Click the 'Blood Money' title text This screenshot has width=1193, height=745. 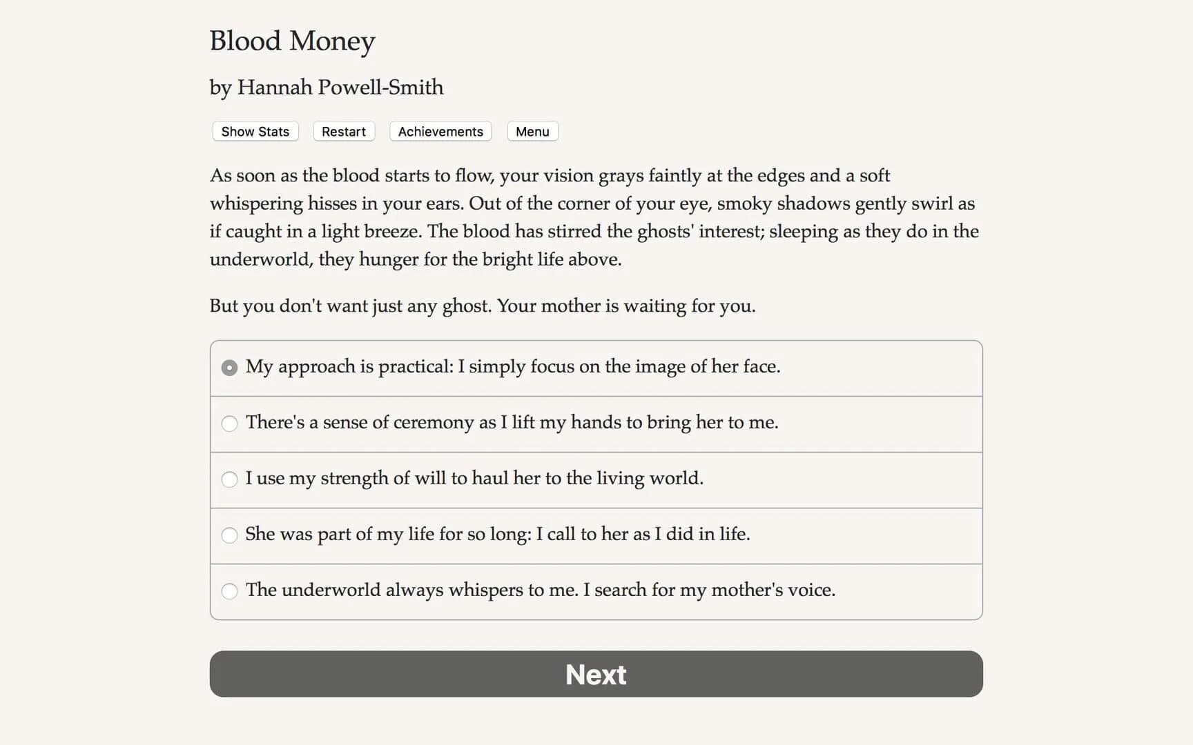pyautogui.click(x=291, y=41)
